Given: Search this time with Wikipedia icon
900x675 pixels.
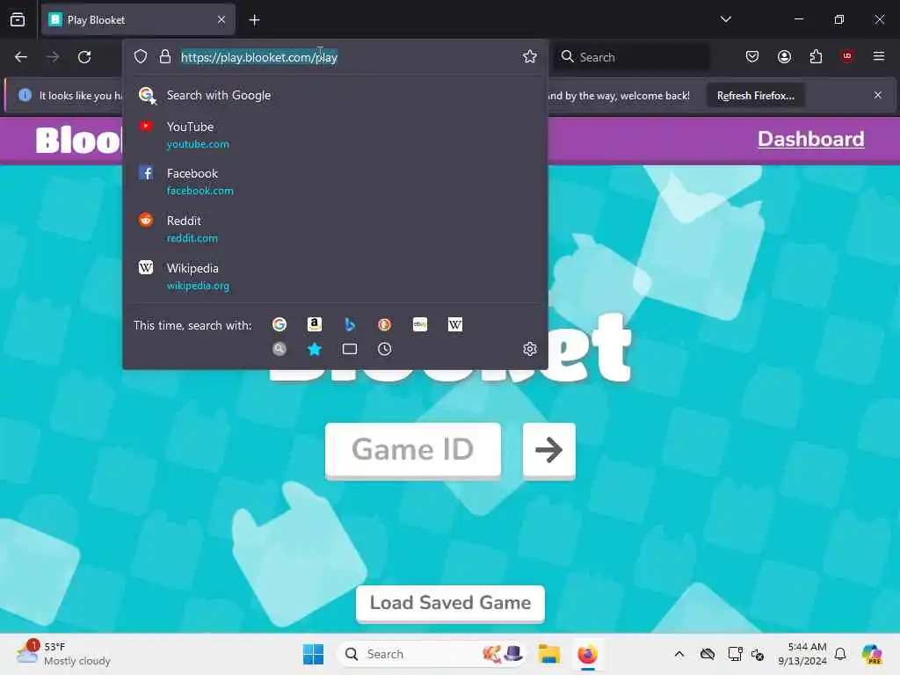Looking at the screenshot, I should (x=455, y=325).
